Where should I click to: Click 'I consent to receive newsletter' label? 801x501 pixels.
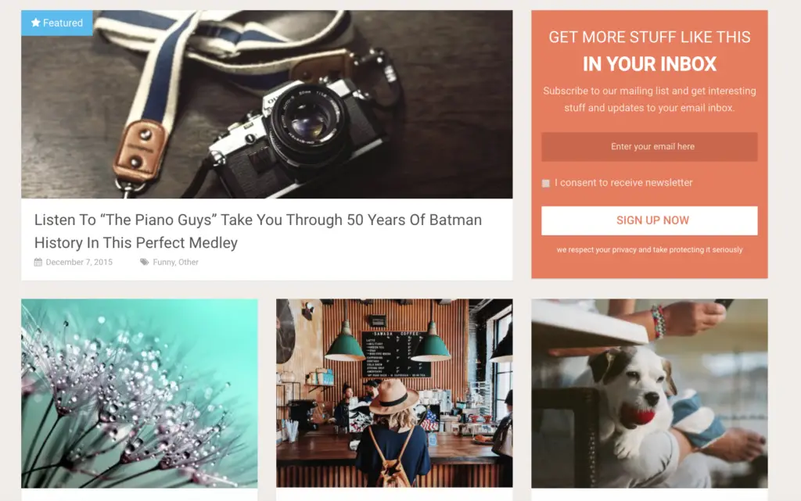coord(623,183)
